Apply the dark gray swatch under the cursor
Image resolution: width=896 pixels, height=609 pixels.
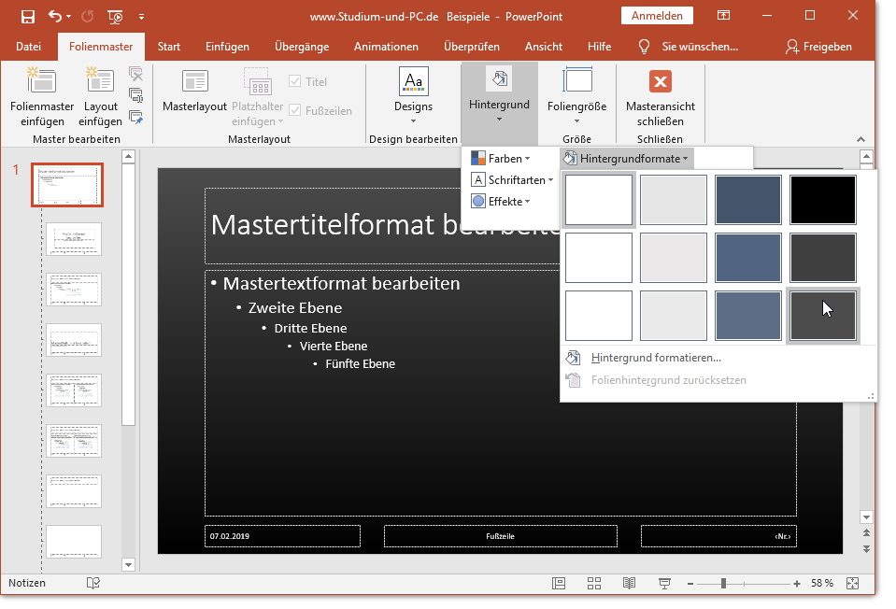823,316
